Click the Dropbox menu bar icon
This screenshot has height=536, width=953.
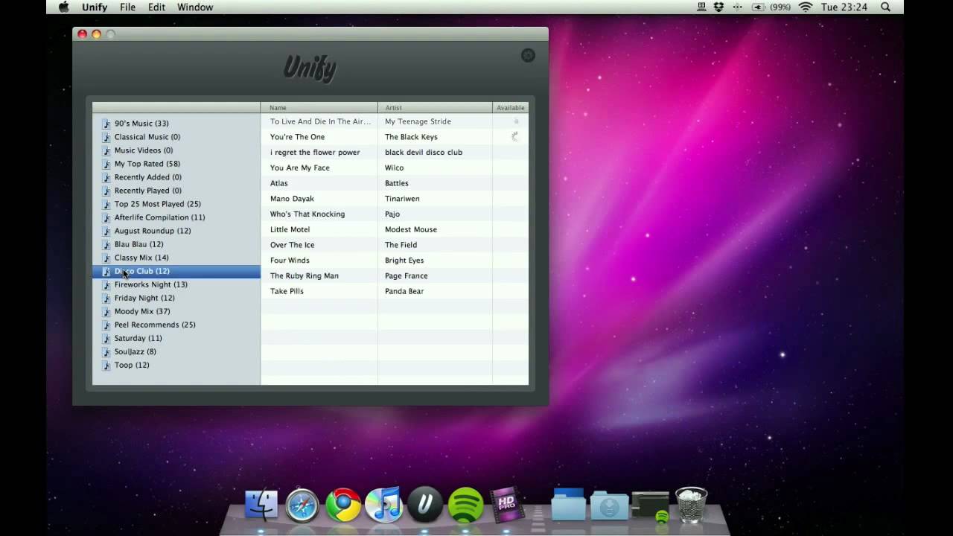pyautogui.click(x=718, y=7)
